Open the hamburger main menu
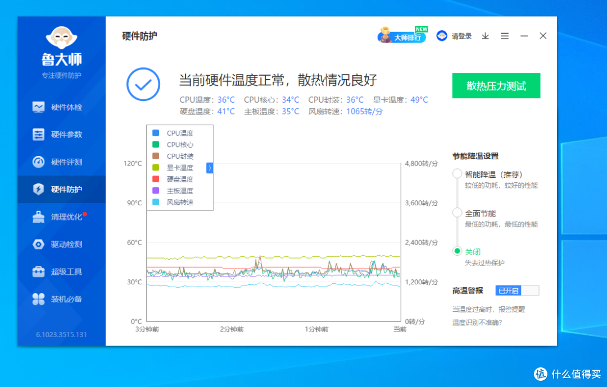 504,36
